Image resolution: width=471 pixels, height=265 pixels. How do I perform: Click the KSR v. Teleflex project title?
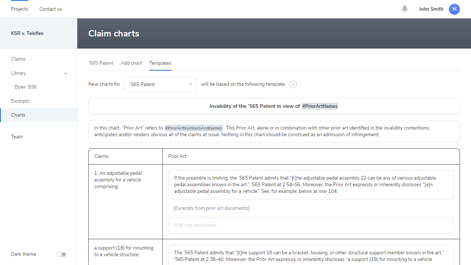[27, 33]
